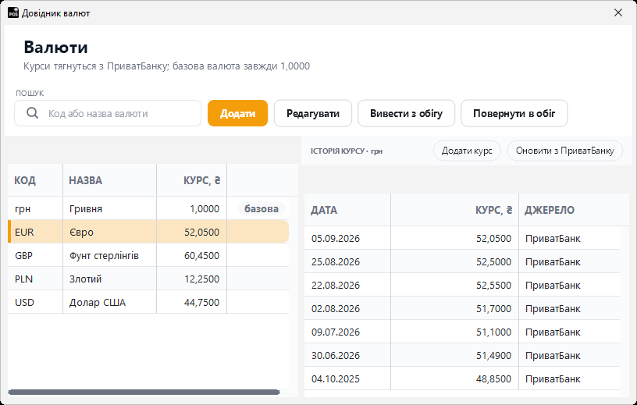
Task: Select the GBP currency row
Action: click(148, 255)
